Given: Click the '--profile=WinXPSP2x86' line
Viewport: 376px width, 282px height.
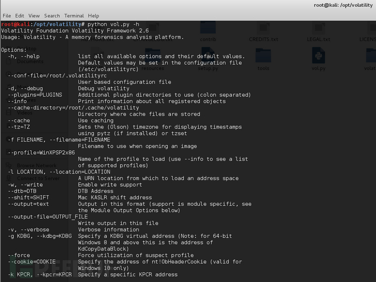Looking at the screenshot, I should coord(41,152).
